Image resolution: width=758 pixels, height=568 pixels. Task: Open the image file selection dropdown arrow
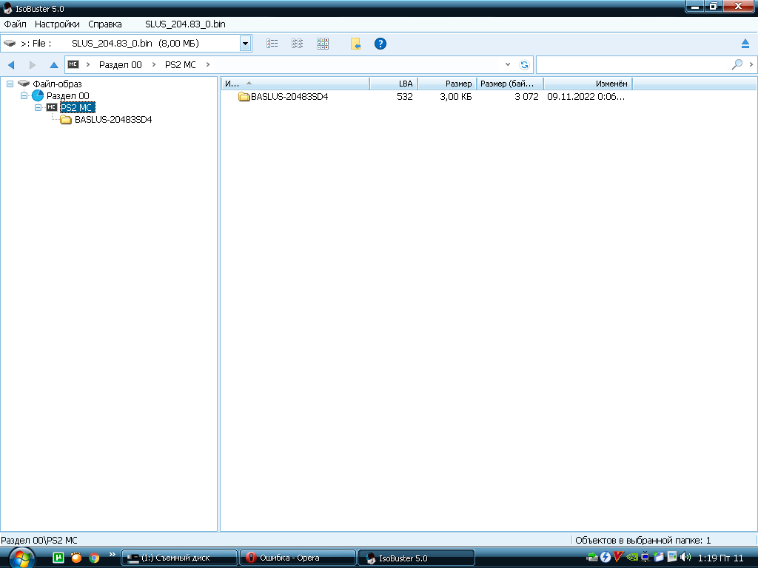tap(245, 44)
